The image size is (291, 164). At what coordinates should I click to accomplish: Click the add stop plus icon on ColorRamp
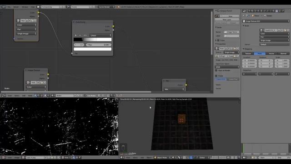[x=76, y=36]
